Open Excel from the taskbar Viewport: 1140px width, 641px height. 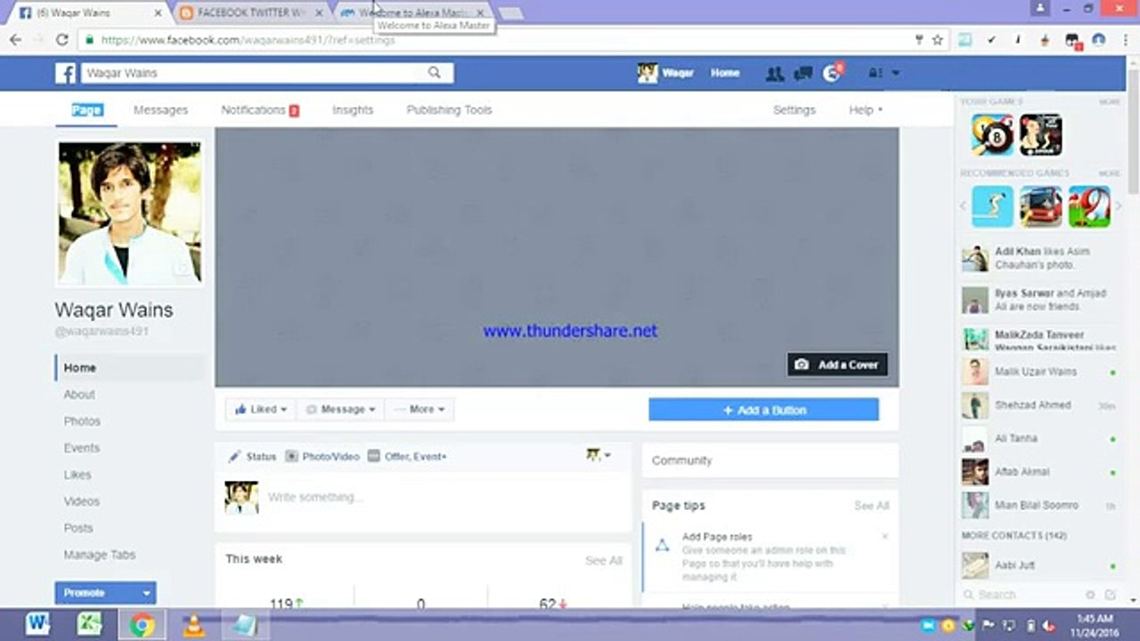tap(90, 625)
